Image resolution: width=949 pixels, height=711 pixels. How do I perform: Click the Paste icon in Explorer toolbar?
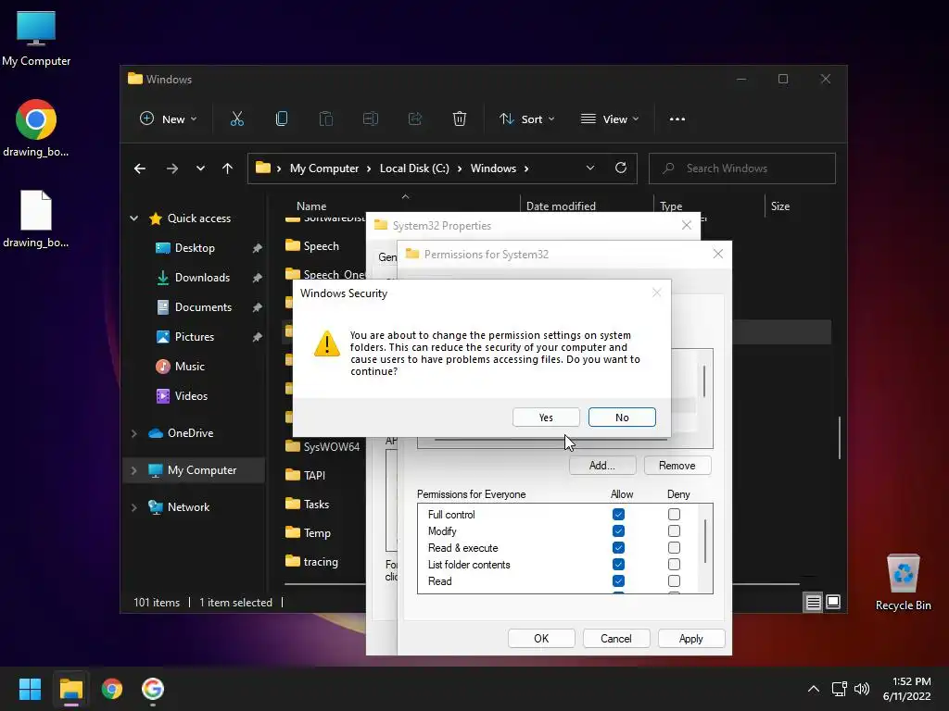[325, 119]
